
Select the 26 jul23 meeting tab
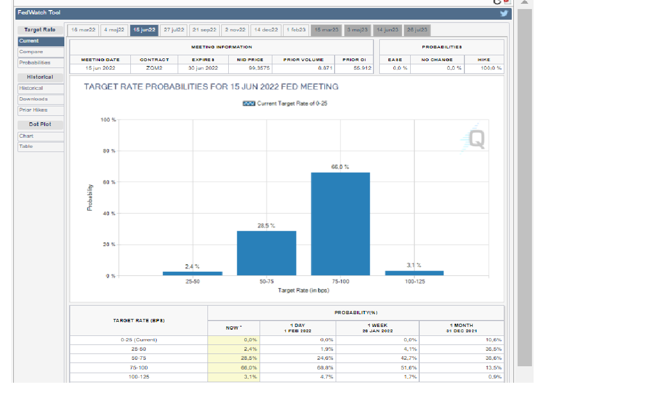(418, 30)
